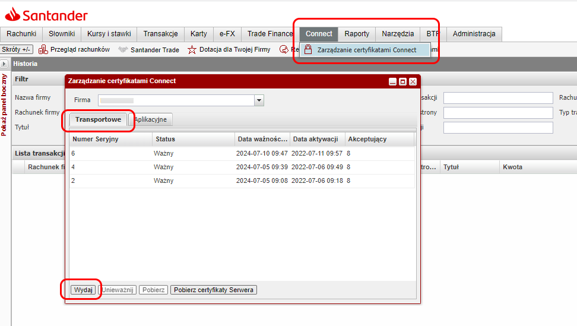Sort by Data aktywacji column header

pyautogui.click(x=317, y=139)
